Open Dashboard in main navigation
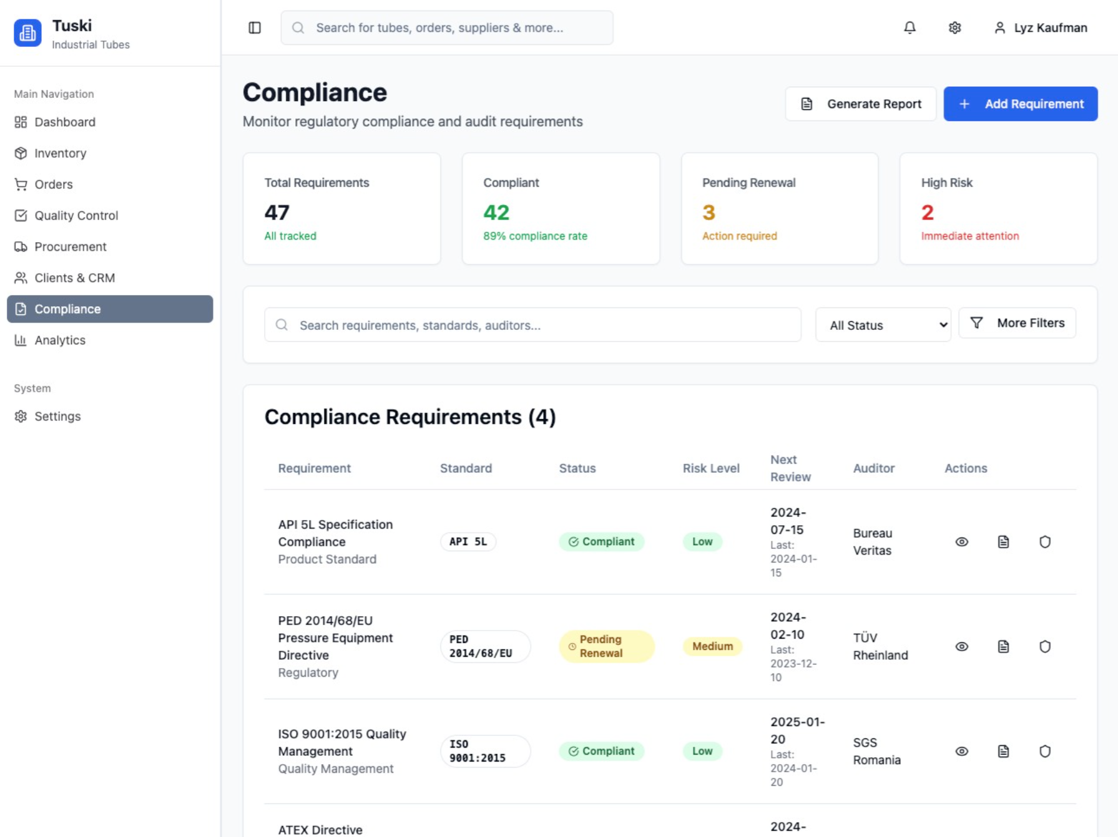 110,122
